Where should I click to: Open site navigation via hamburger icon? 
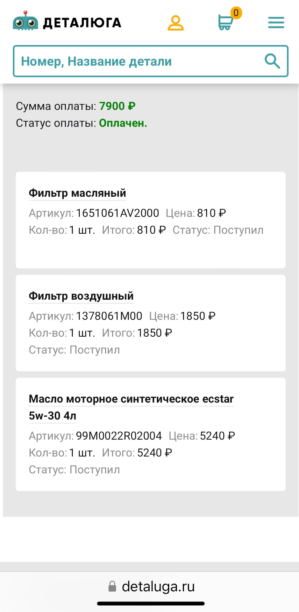point(276,22)
